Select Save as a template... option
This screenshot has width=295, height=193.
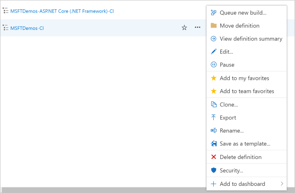tap(245, 144)
